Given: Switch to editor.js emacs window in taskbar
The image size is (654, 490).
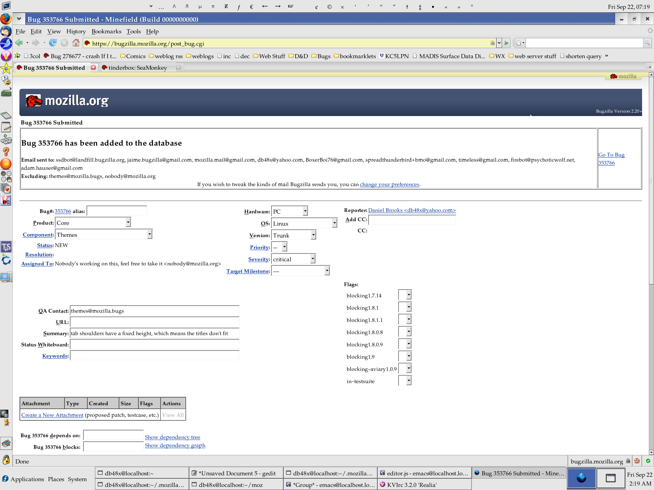Looking at the screenshot, I should [x=424, y=473].
